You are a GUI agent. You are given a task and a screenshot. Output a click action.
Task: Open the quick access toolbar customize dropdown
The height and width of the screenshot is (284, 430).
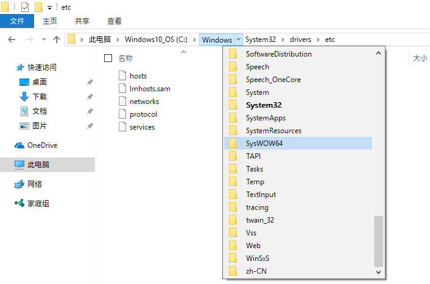[49, 8]
